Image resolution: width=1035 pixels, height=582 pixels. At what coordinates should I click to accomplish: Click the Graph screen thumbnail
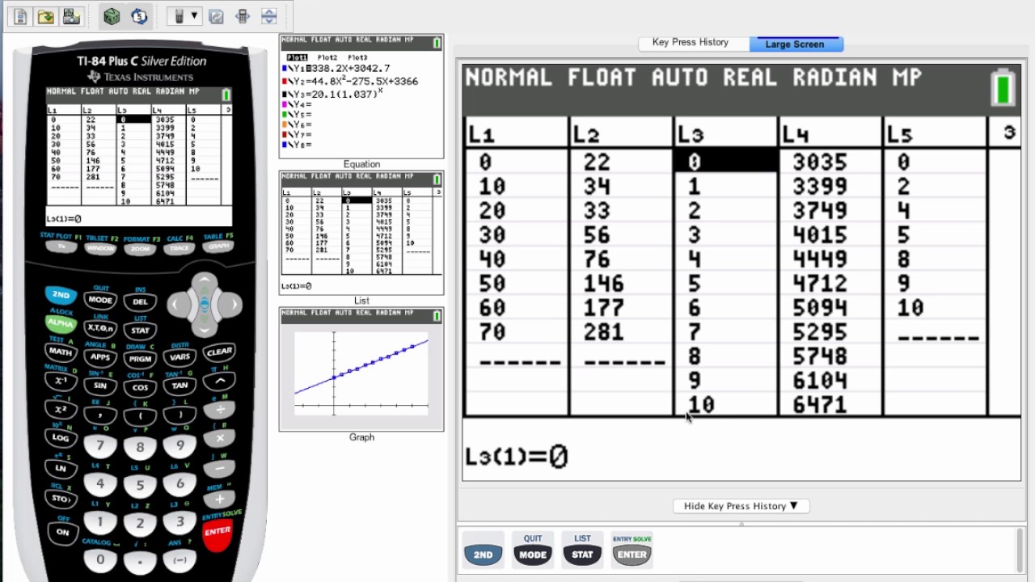click(x=361, y=369)
